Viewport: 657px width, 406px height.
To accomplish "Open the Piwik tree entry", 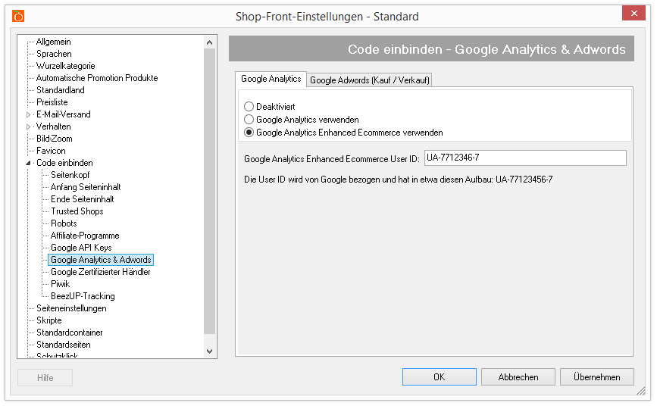I will (x=60, y=284).
